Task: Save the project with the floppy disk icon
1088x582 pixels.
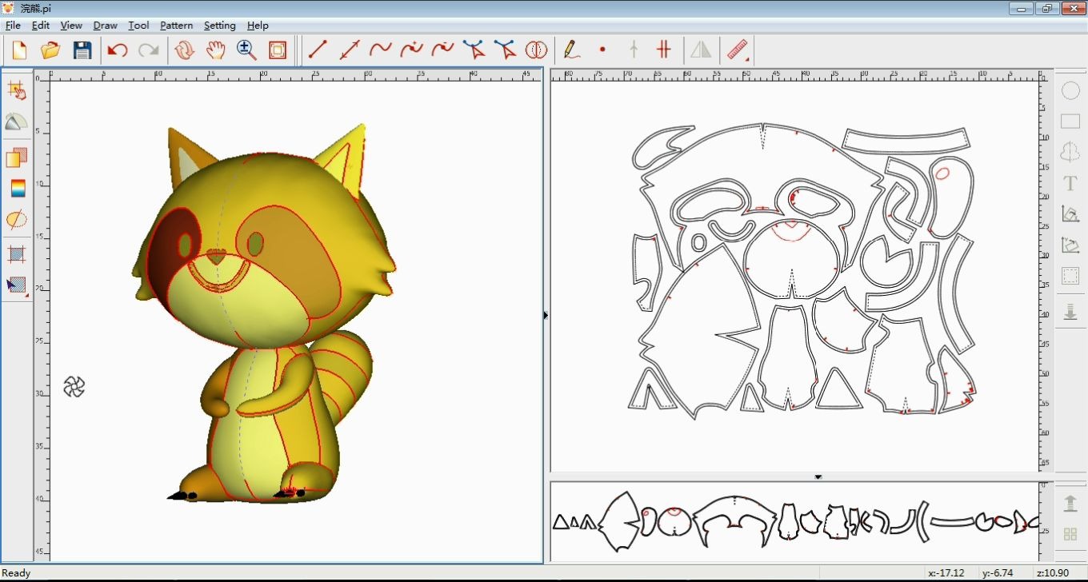Action: click(x=82, y=50)
